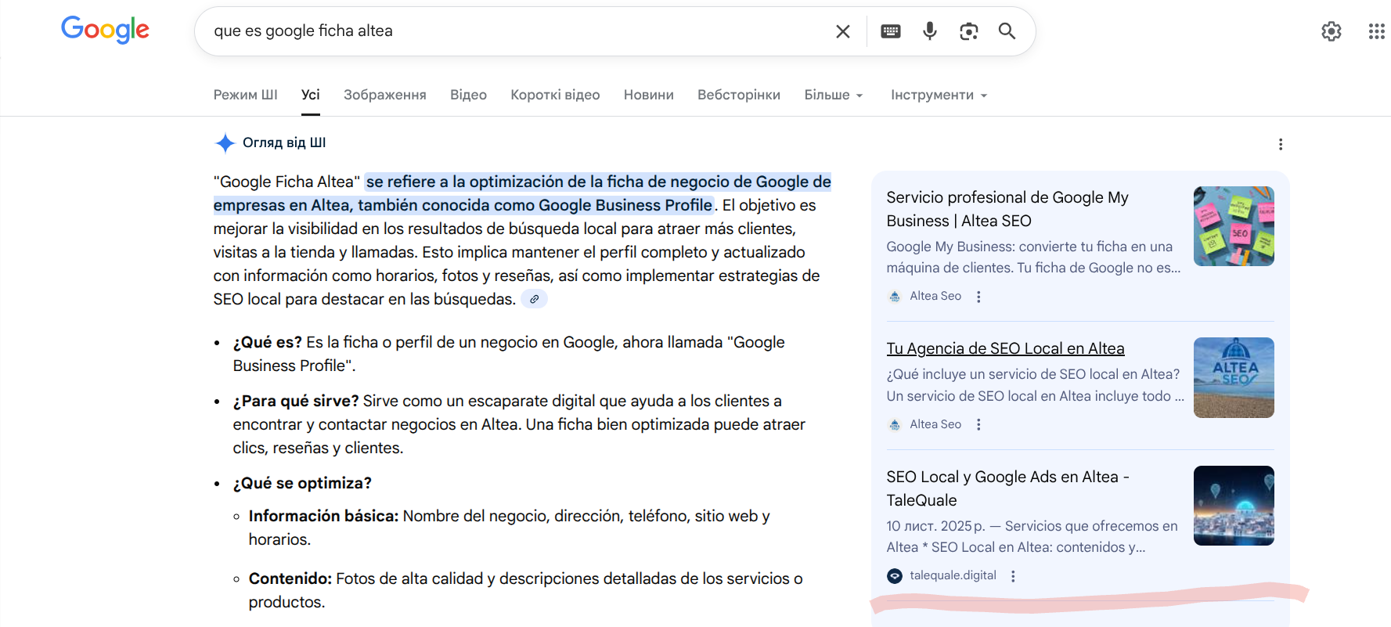Click the 'Contenido:' sub-bullet text

click(290, 578)
